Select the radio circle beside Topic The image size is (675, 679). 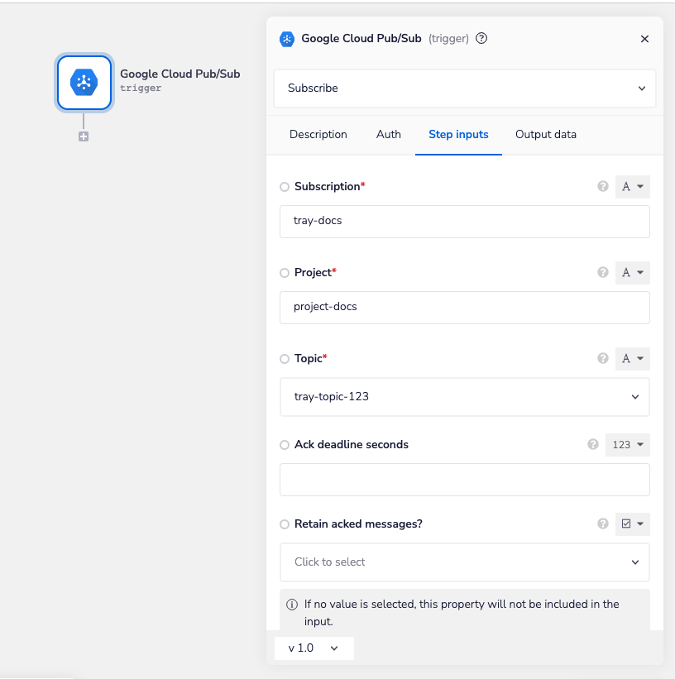285,358
